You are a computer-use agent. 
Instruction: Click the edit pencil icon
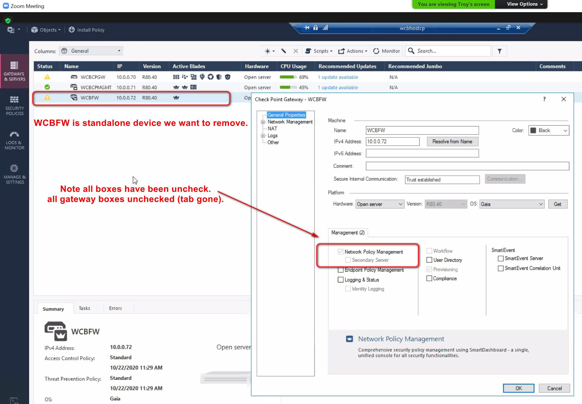point(283,51)
